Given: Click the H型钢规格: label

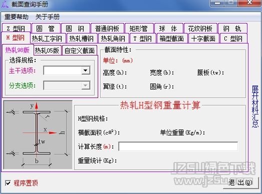Looking at the screenshot, I should pyautogui.click(x=93, y=119).
